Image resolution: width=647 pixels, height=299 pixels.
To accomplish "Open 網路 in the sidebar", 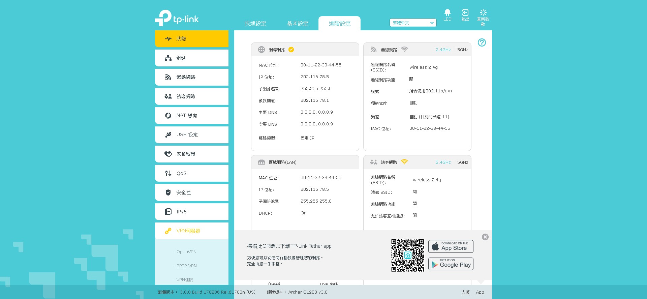I will pyautogui.click(x=192, y=58).
